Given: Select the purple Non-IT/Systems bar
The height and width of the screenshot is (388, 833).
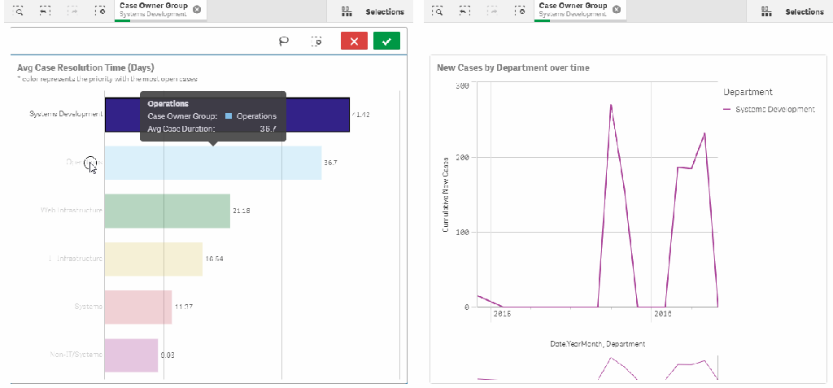Looking at the screenshot, I should (131, 355).
